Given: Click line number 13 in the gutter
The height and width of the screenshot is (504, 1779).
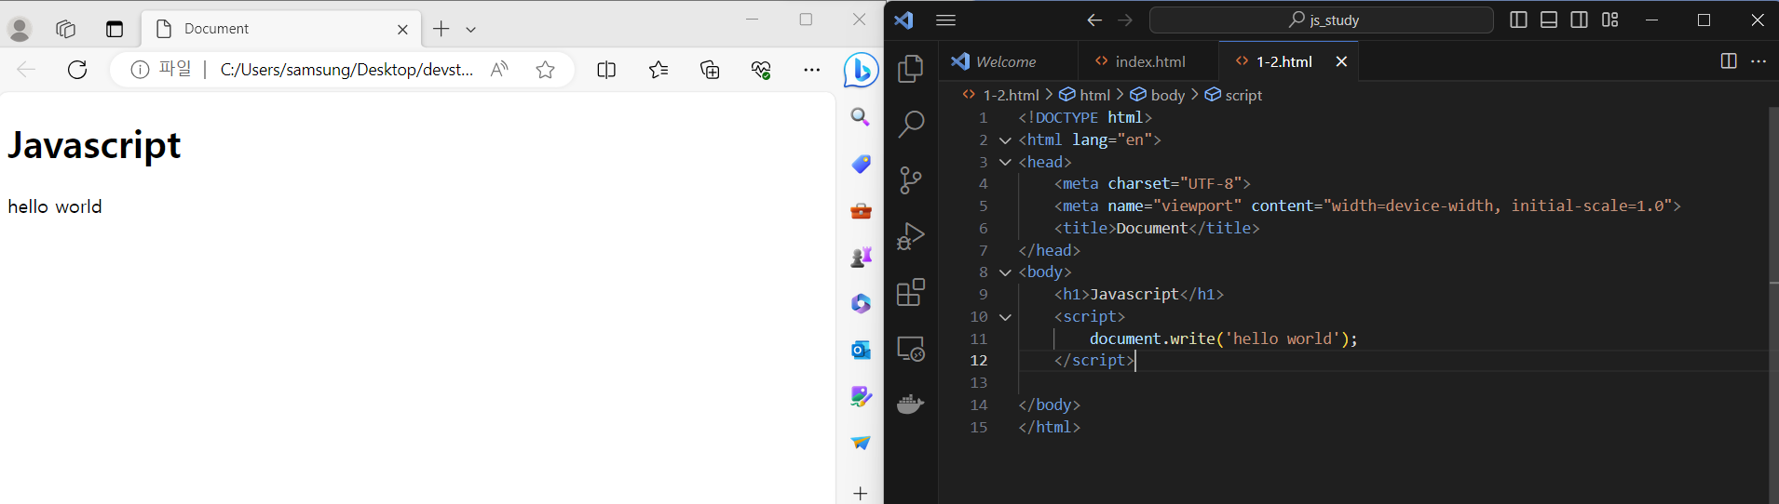Looking at the screenshot, I should pyautogui.click(x=978, y=382).
